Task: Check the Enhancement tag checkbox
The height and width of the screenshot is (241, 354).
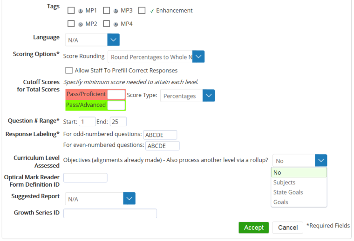Action: click(142, 10)
